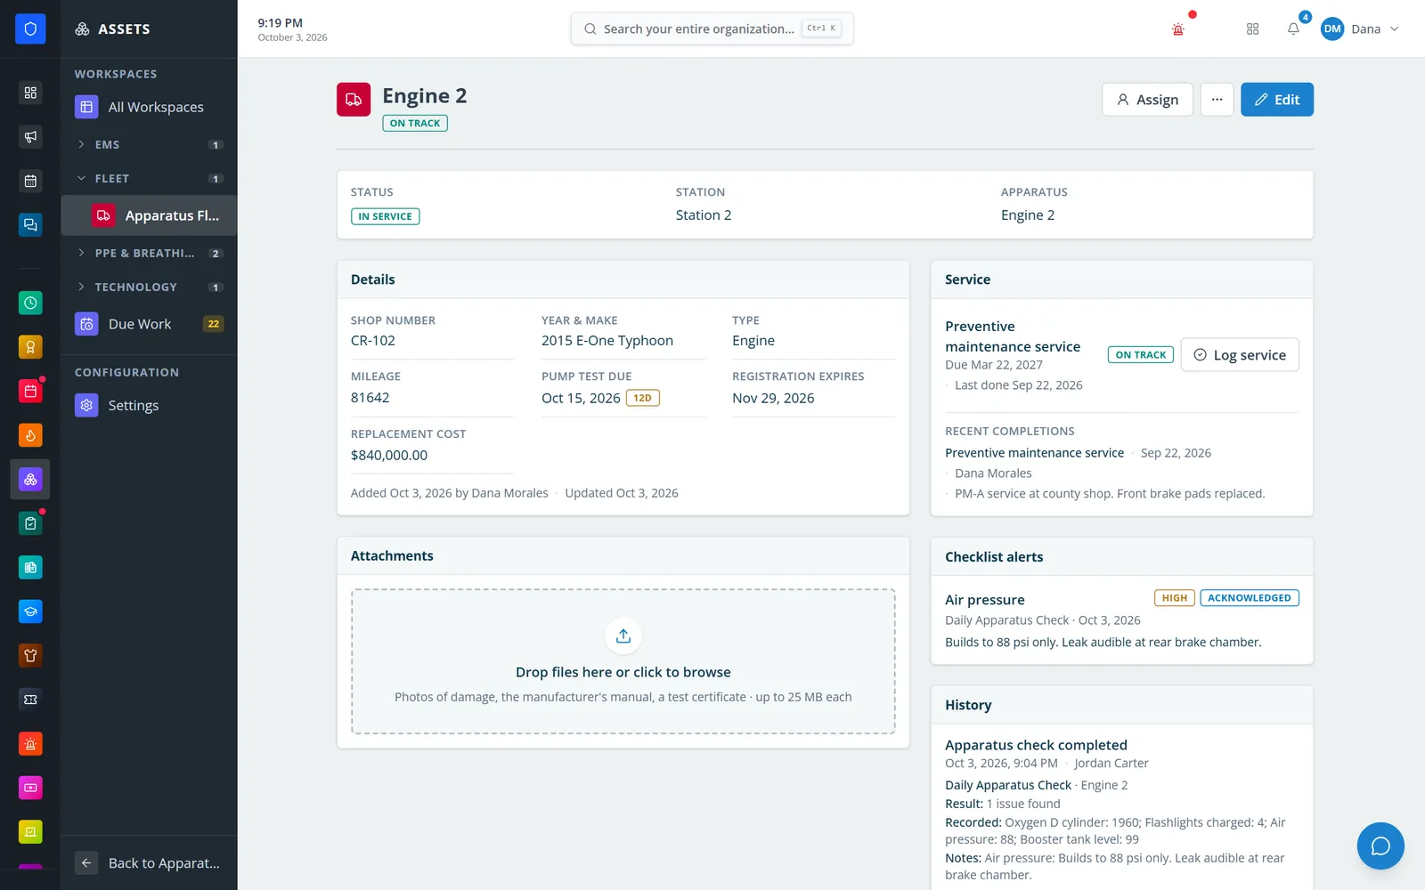This screenshot has width=1425, height=890.
Task: Open the yellow award ribbon icon
Action: tap(30, 347)
